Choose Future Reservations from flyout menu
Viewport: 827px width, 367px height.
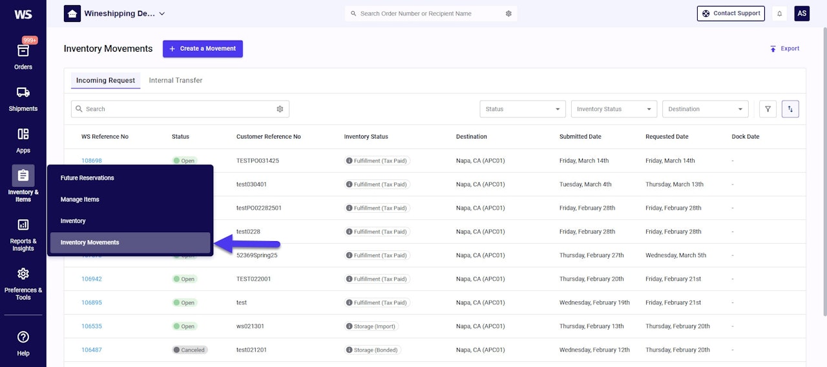(87, 177)
